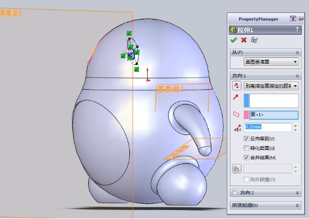Screen dimensions: 309x219
Task: Click the PropertyManager title text
Action: point(258,19)
